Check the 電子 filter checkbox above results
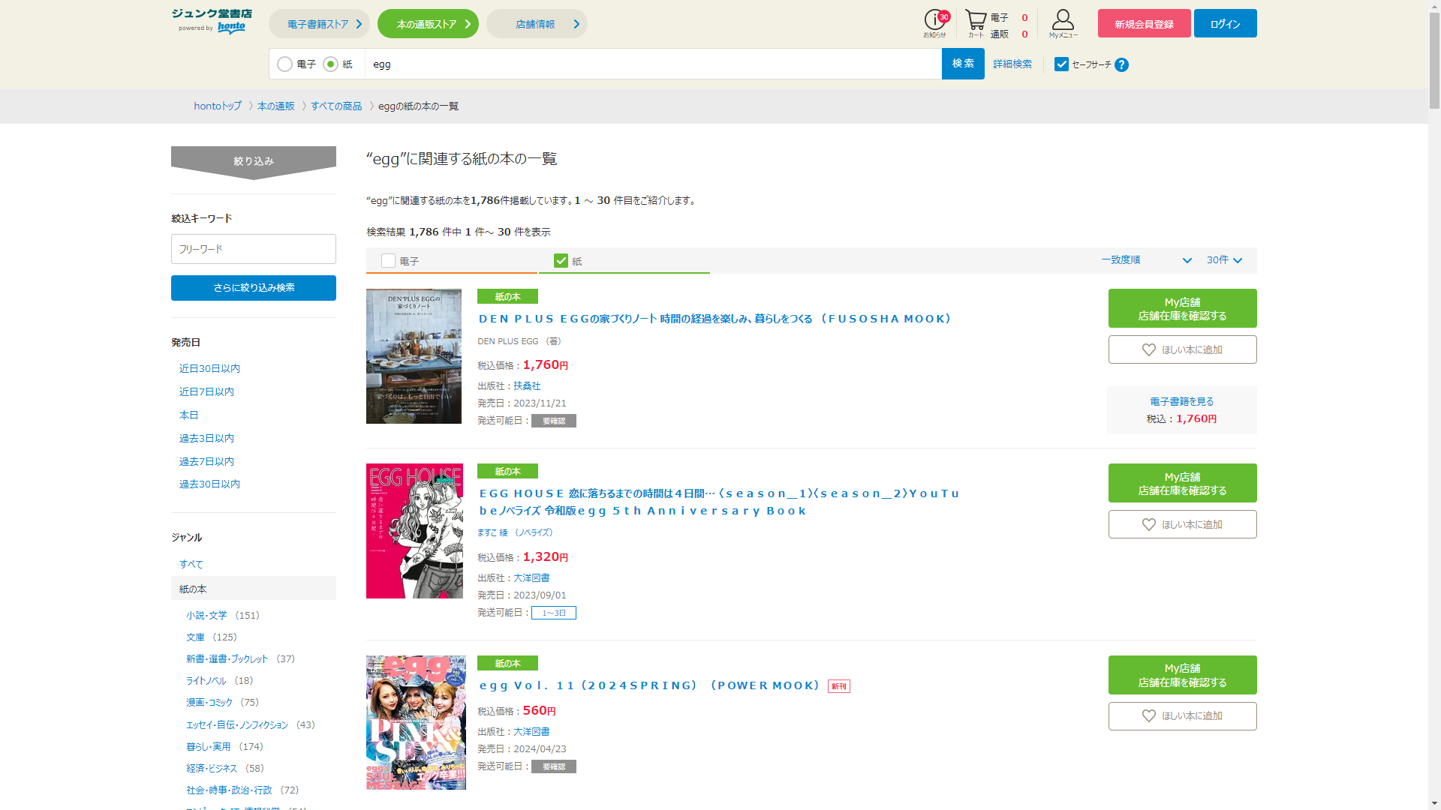The image size is (1441, 810). [x=388, y=261]
